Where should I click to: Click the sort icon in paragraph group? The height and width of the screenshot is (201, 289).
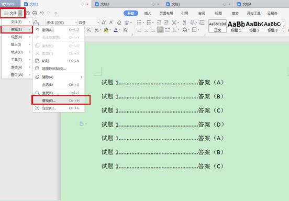tap(184, 23)
